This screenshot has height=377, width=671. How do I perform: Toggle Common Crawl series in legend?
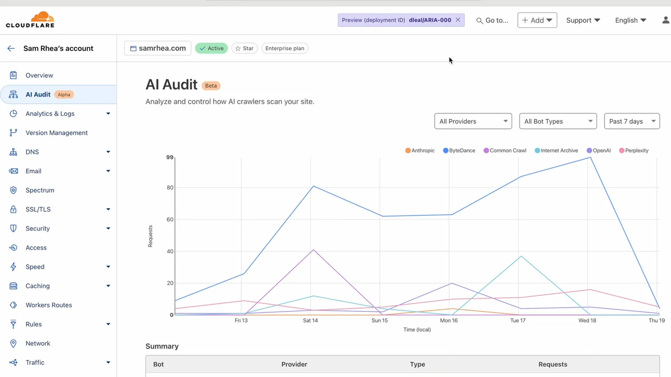505,150
